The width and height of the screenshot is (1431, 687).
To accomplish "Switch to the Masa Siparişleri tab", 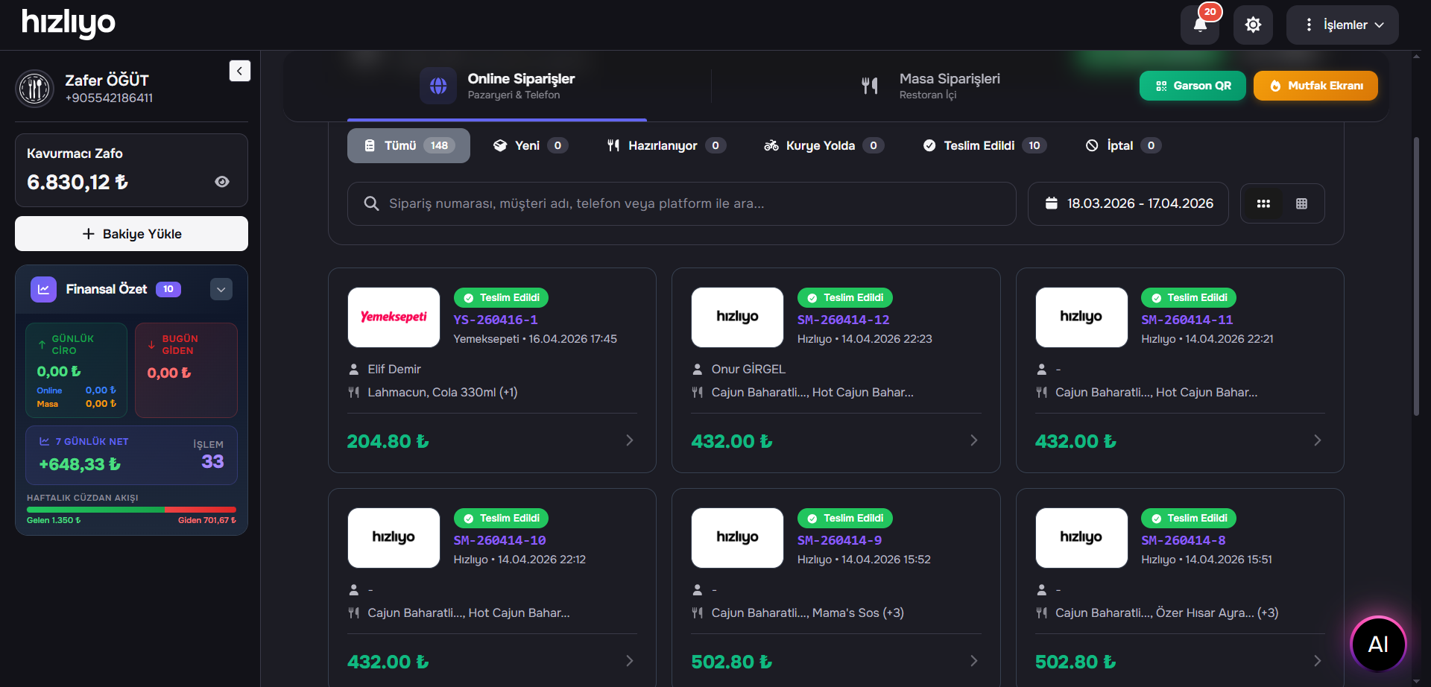I will pos(930,86).
